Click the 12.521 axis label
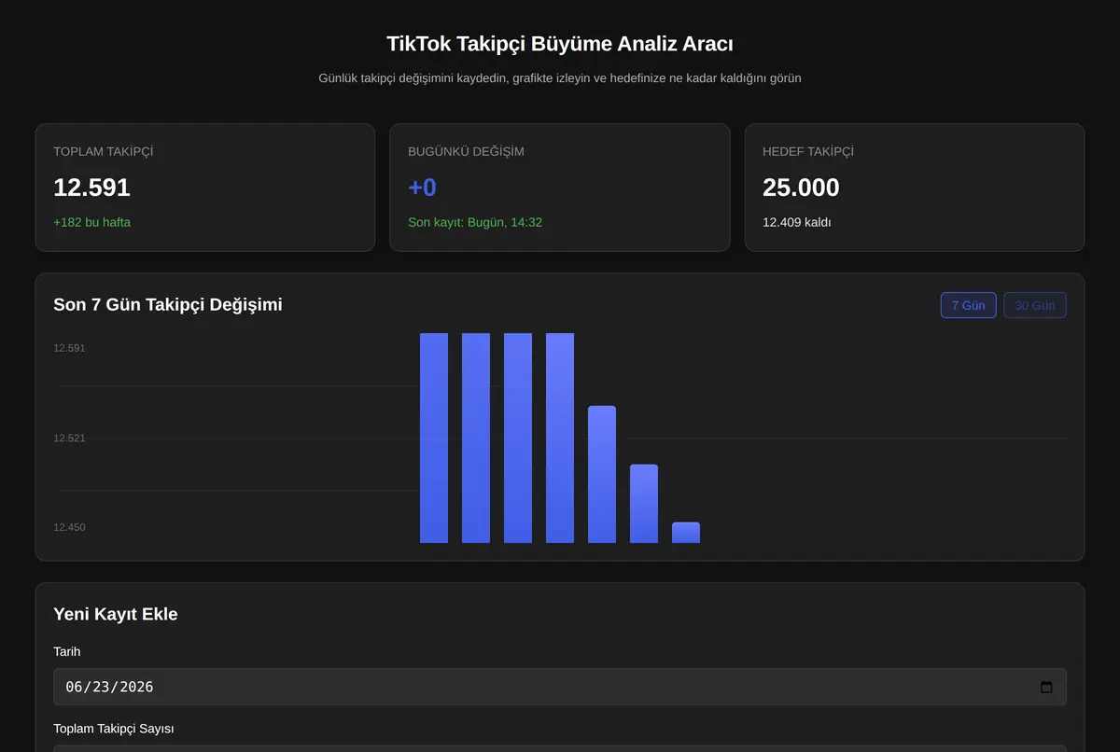The image size is (1120, 752). 69,438
